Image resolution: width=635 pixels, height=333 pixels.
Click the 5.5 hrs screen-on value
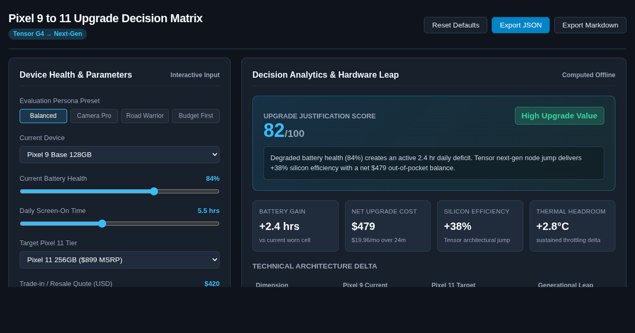(208, 211)
